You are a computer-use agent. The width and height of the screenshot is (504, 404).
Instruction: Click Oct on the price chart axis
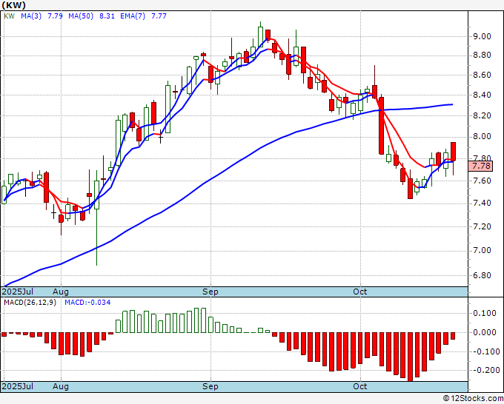tap(359, 292)
